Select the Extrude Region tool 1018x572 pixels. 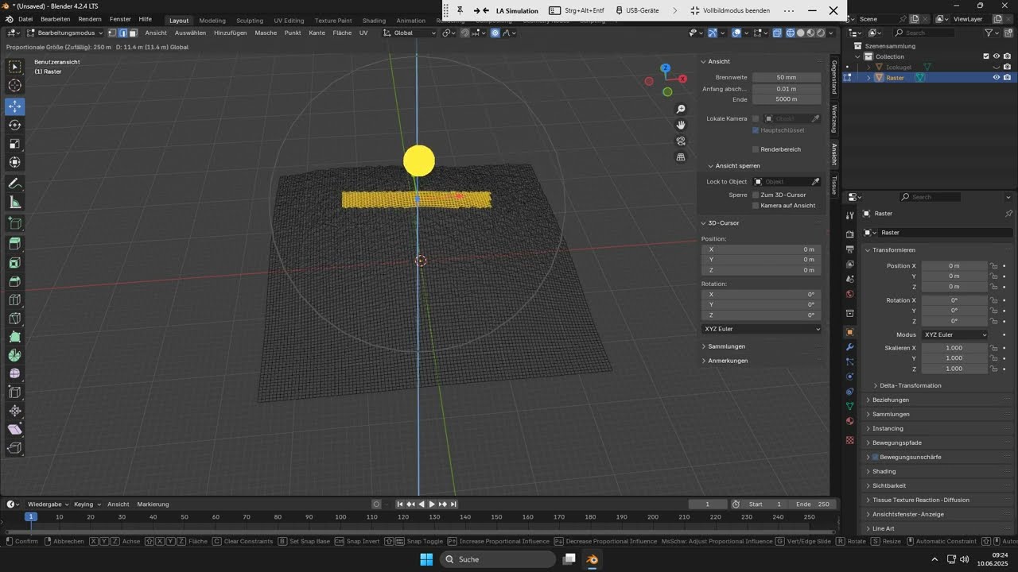click(x=15, y=245)
